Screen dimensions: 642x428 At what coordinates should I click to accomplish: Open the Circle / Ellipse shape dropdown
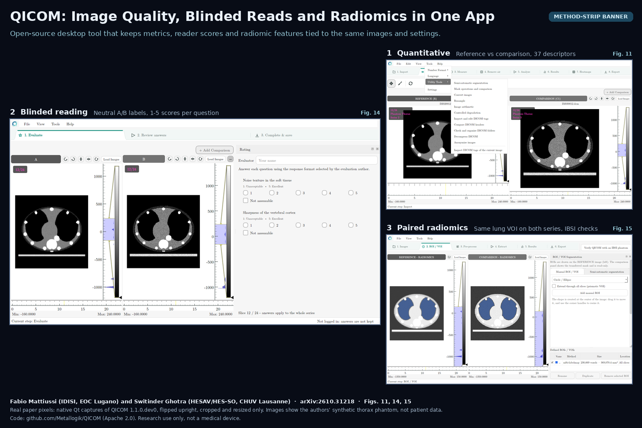(x=590, y=280)
